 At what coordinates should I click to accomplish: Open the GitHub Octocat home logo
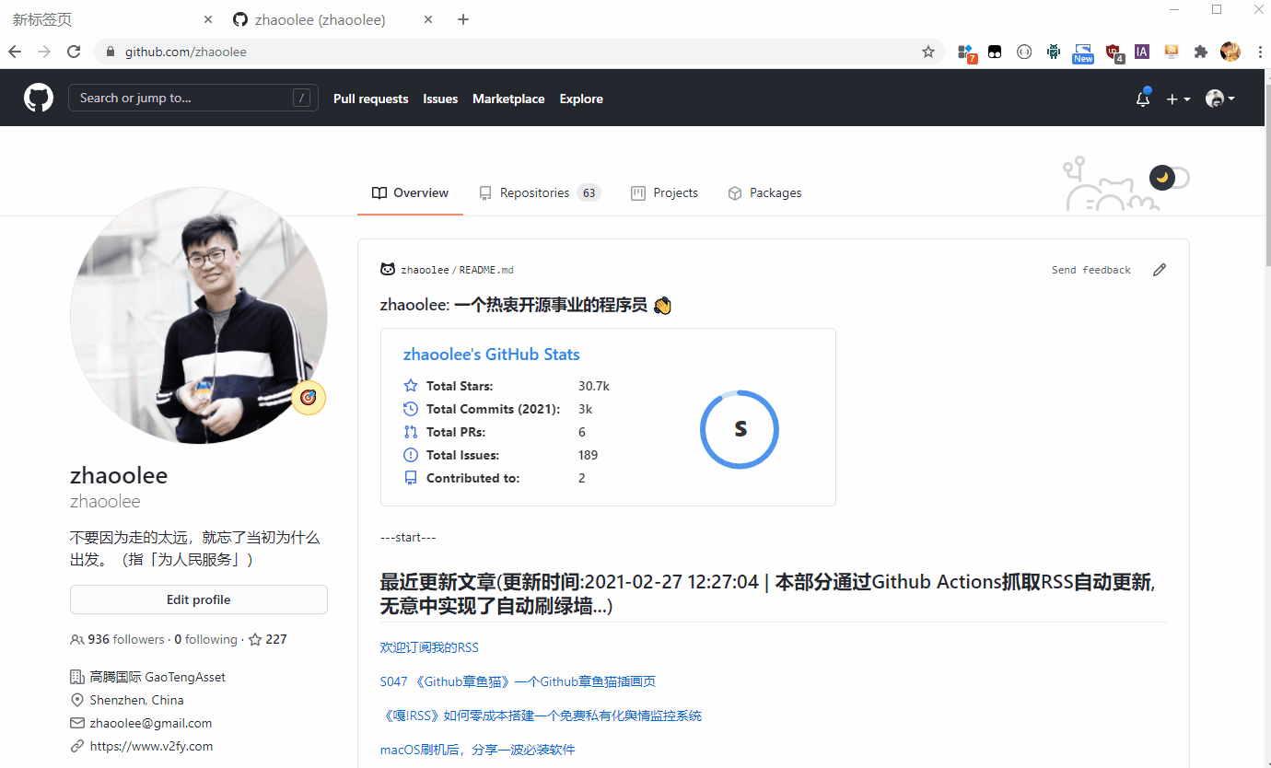39,98
